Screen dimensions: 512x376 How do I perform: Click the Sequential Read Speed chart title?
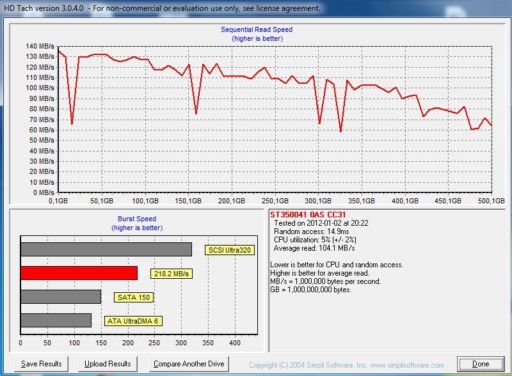pos(257,29)
